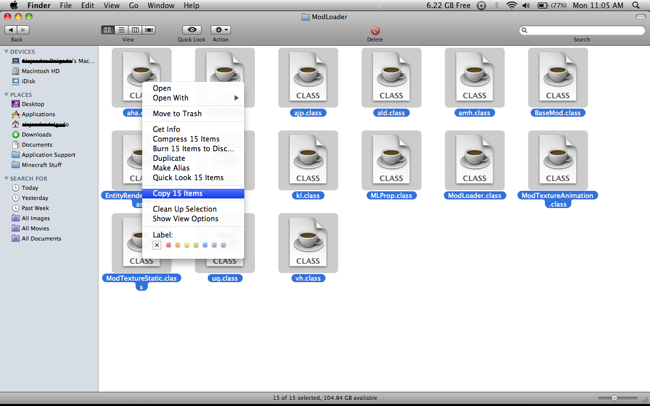Clear label with the X swatch

(x=157, y=245)
